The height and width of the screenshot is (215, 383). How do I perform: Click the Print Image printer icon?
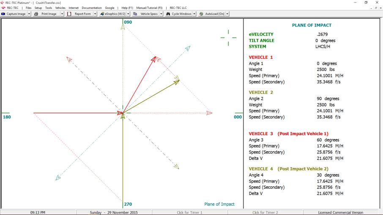tap(36, 14)
